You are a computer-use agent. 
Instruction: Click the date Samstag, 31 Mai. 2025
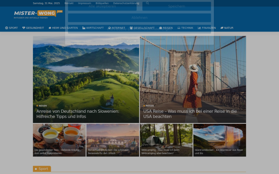point(46,3)
